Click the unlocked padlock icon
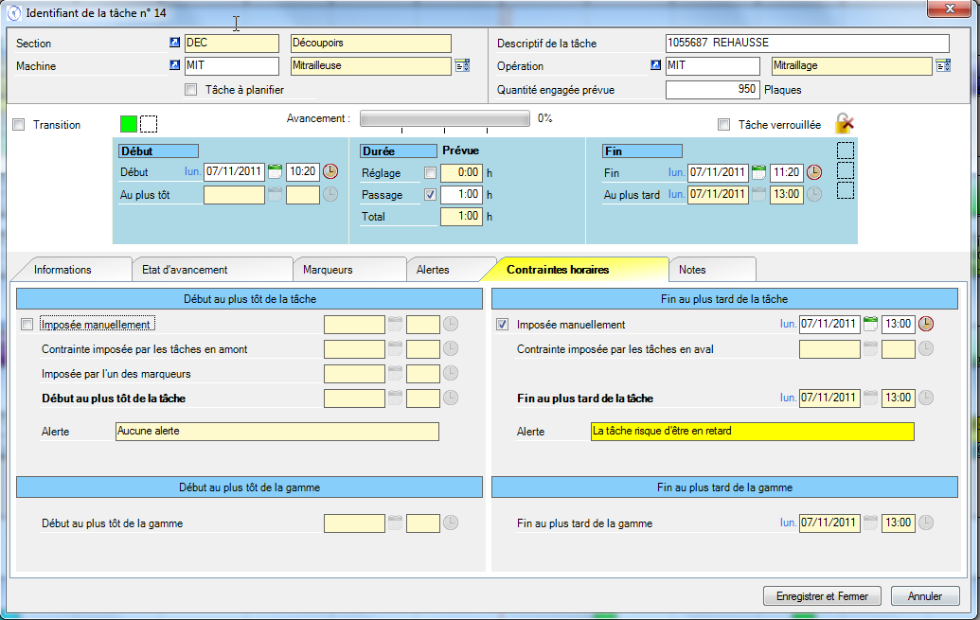Viewport: 980px width, 620px height. click(x=845, y=123)
